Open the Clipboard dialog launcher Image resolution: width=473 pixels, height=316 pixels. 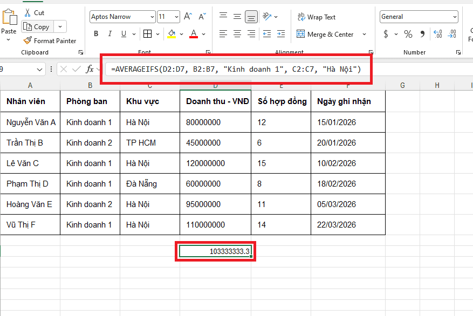81,52
